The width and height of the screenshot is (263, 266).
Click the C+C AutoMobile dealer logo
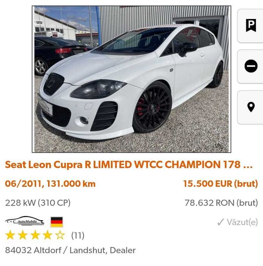(x=25, y=221)
